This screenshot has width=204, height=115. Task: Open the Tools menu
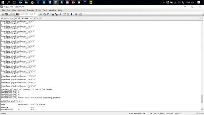pos(45,10)
